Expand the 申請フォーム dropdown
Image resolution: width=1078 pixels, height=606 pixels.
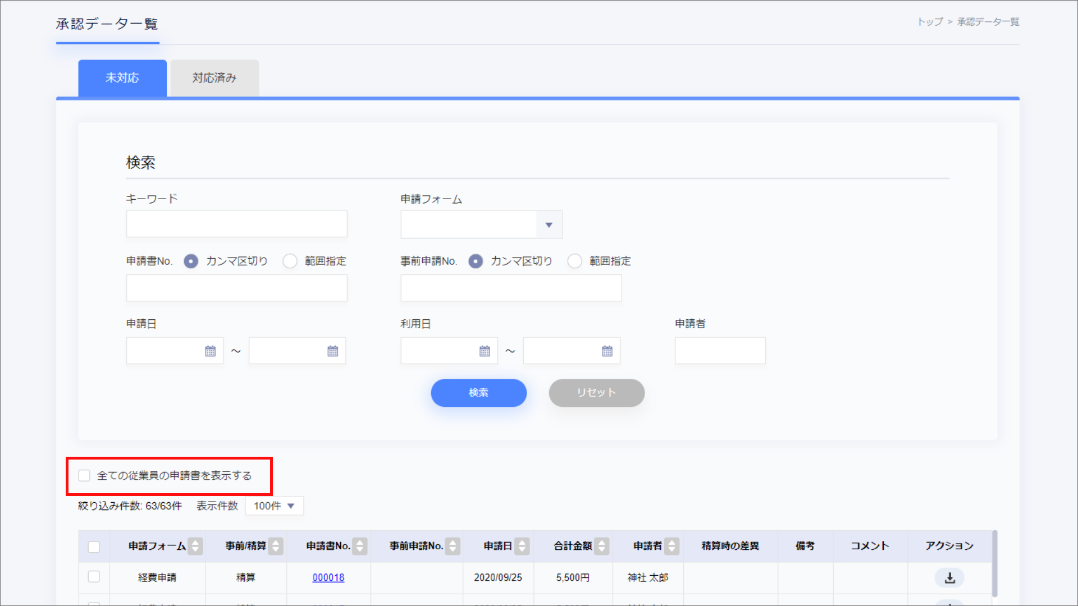point(549,225)
